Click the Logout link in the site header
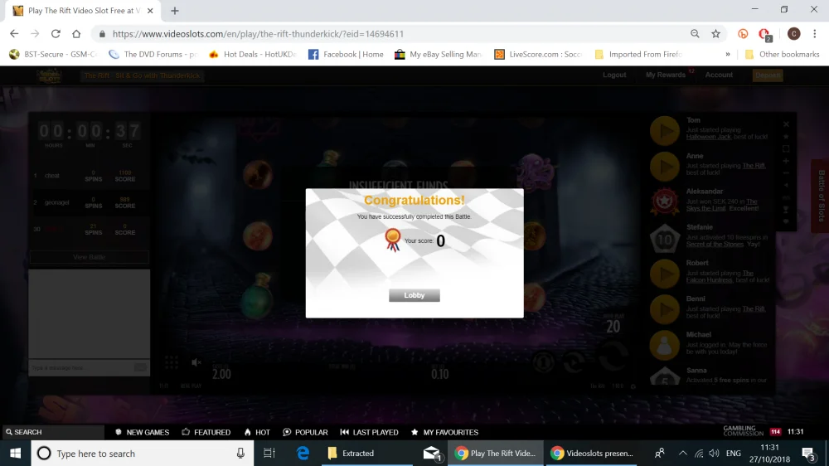 click(x=614, y=75)
